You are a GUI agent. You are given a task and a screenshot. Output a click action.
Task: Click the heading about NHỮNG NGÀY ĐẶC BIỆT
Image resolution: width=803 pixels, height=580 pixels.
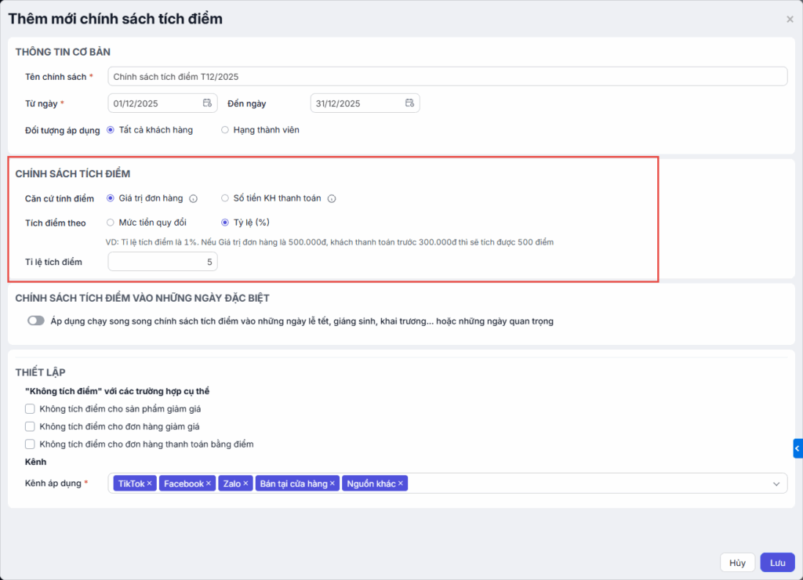(x=143, y=298)
